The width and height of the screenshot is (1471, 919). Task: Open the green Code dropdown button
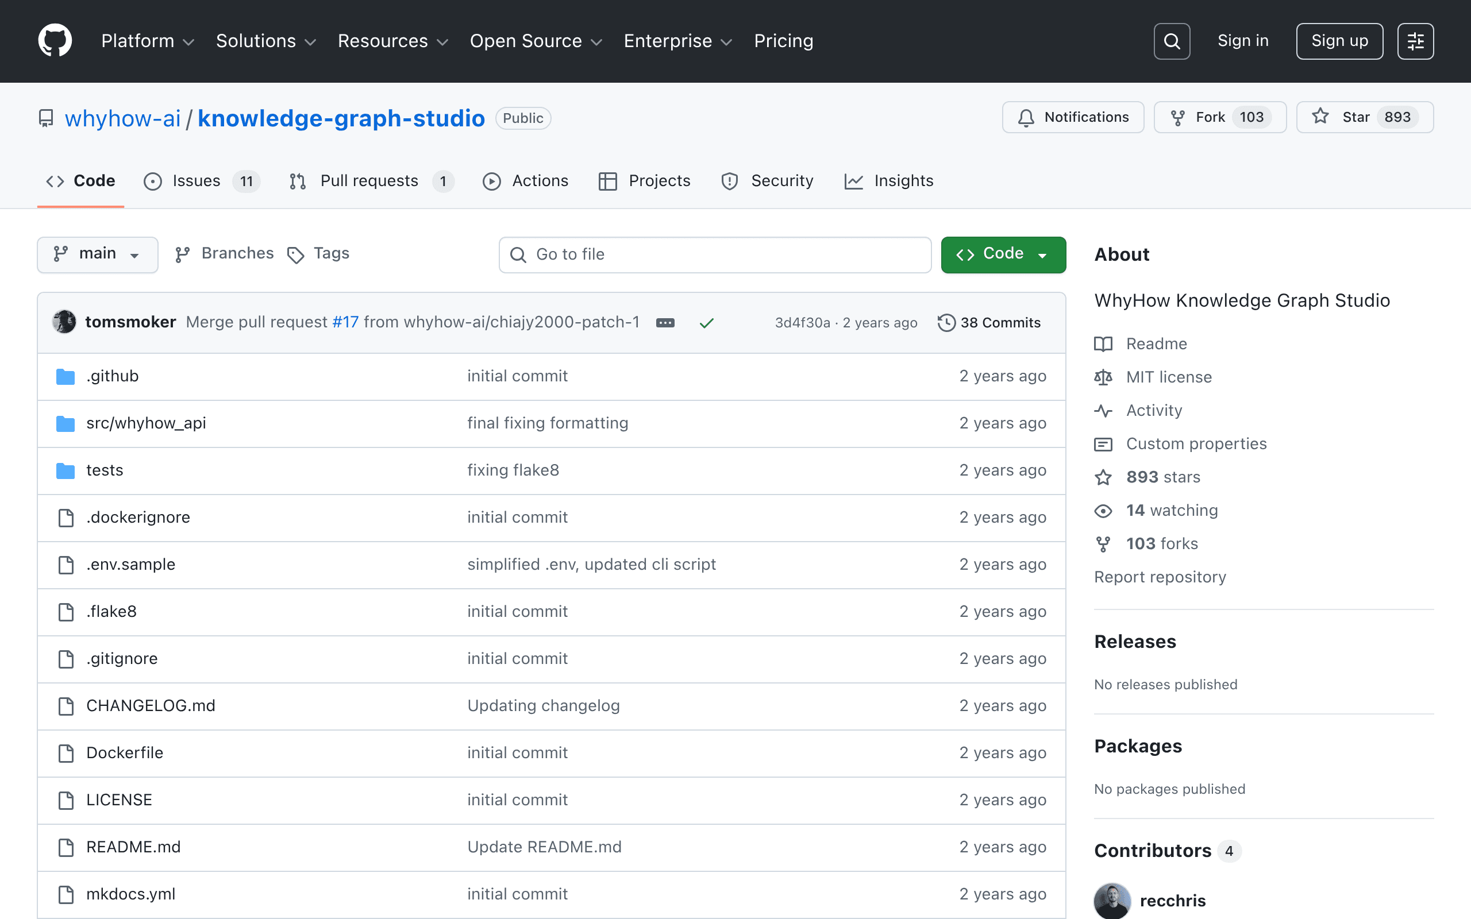(1003, 254)
